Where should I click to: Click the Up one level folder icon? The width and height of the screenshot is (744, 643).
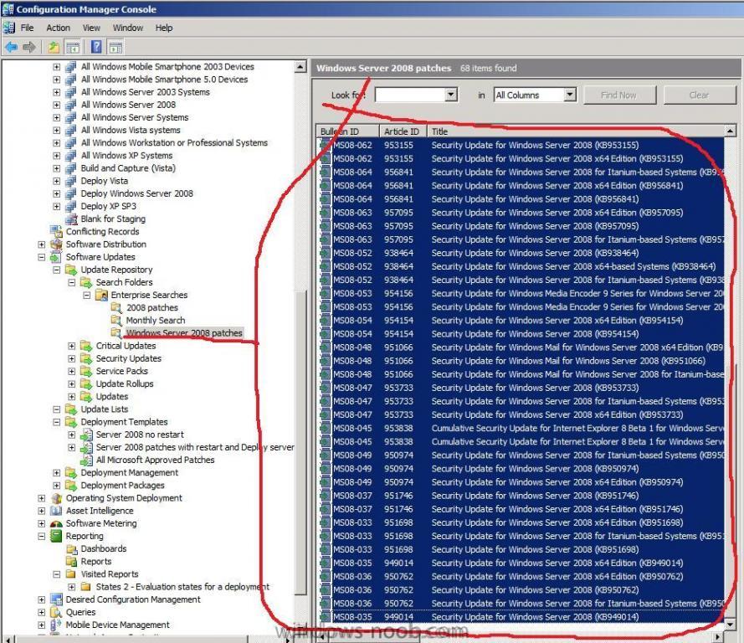[x=54, y=47]
